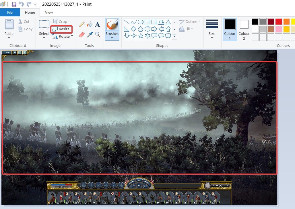Select the Text tool

98,24
